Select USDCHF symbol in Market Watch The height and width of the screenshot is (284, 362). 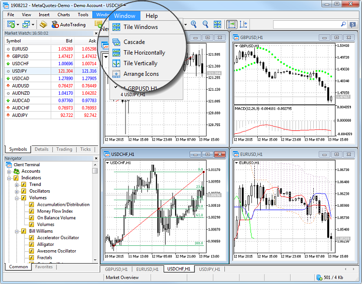tap(20, 64)
